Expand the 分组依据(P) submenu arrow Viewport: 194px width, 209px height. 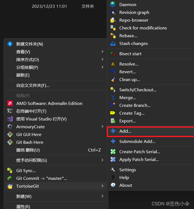point(102,67)
